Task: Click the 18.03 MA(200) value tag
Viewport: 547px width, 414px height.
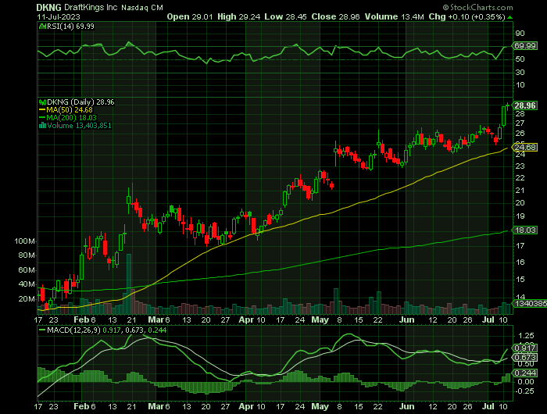Action: coord(525,230)
